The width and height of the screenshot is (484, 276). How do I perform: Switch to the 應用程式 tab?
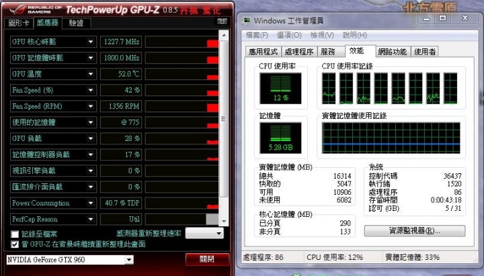click(264, 52)
